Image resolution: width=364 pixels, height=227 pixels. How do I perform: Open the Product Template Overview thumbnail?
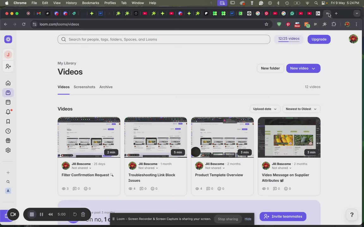coord(222,137)
